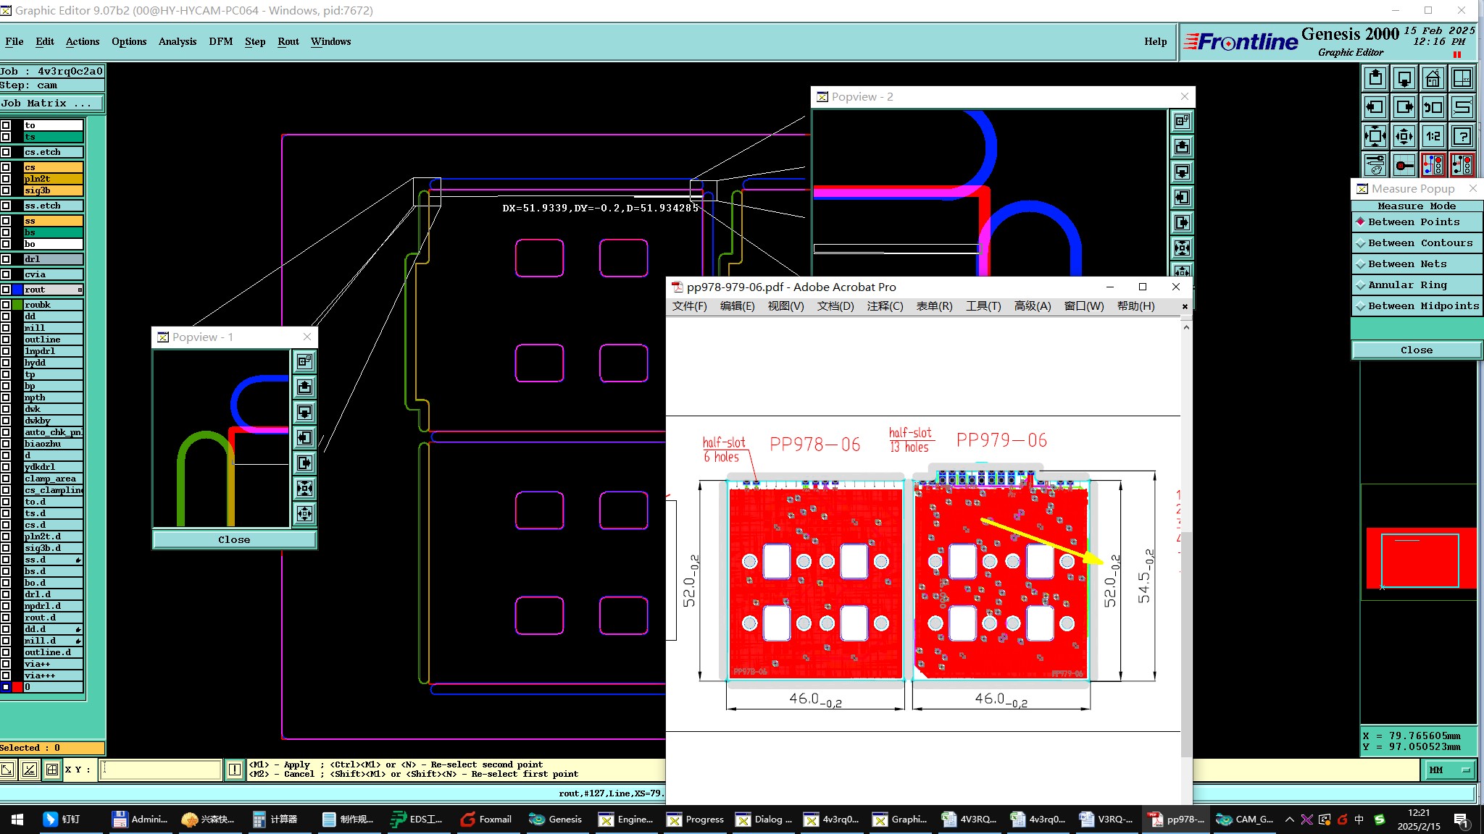Click the previous view undo-zoom icon

pyautogui.click(x=1433, y=107)
